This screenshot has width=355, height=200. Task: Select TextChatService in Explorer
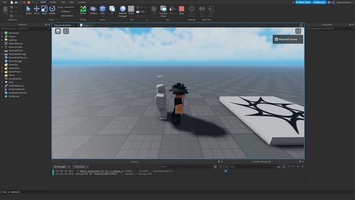click(x=16, y=86)
